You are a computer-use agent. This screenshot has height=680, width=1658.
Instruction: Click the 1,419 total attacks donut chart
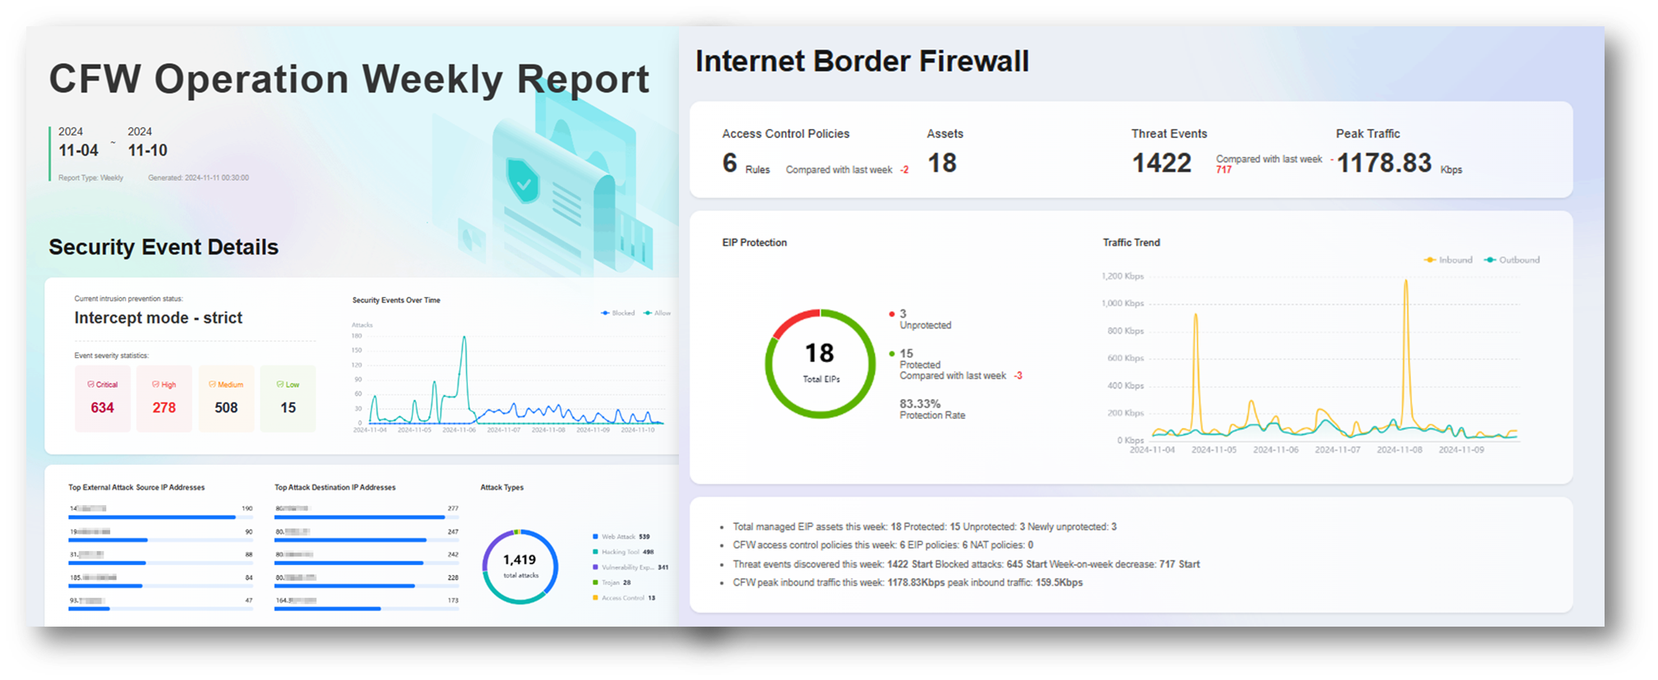point(520,567)
